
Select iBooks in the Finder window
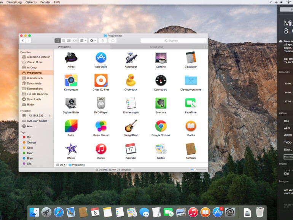(191, 126)
